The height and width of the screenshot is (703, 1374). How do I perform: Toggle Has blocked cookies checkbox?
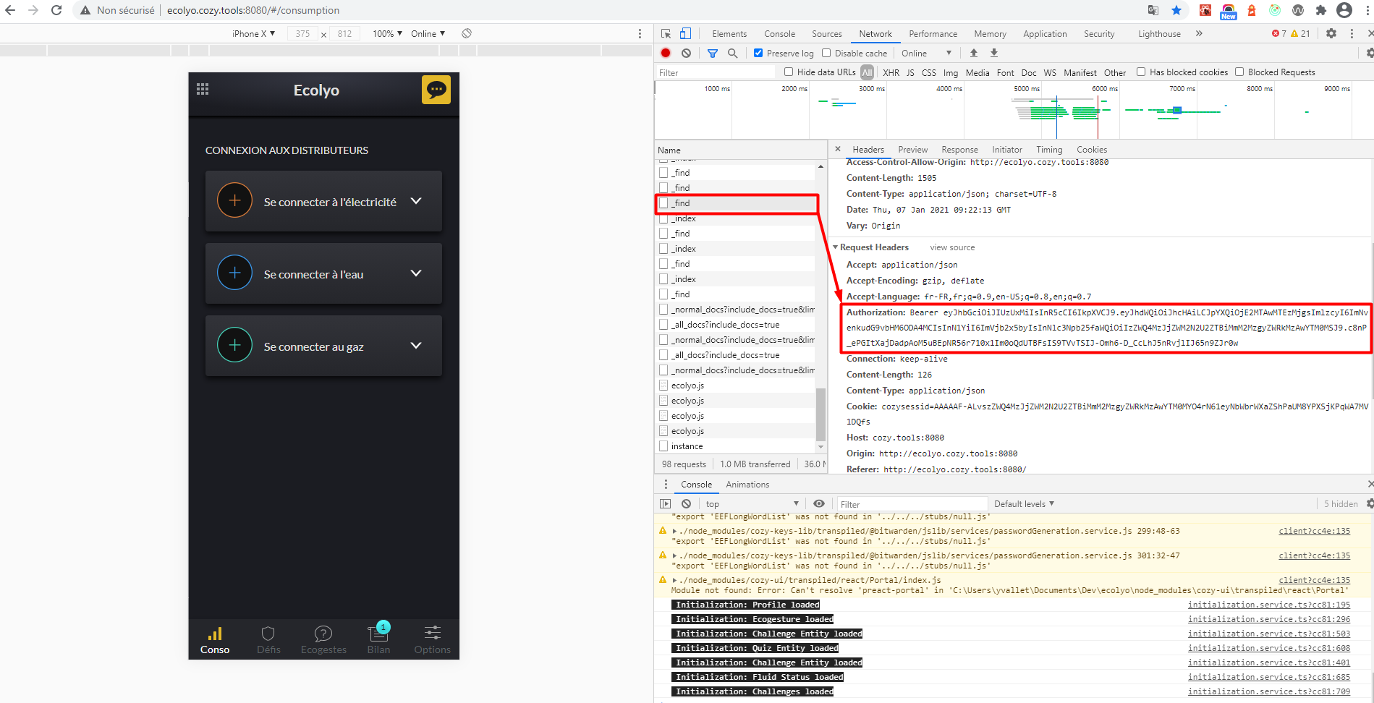pos(1141,72)
